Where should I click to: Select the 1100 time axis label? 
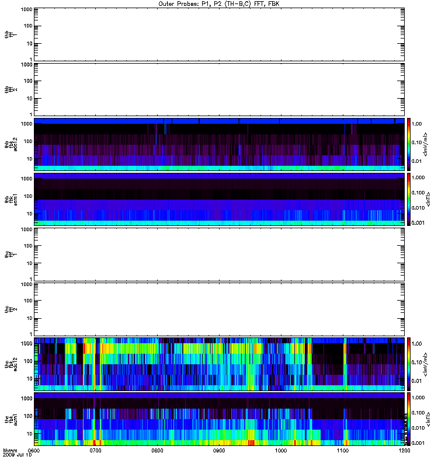(x=343, y=451)
